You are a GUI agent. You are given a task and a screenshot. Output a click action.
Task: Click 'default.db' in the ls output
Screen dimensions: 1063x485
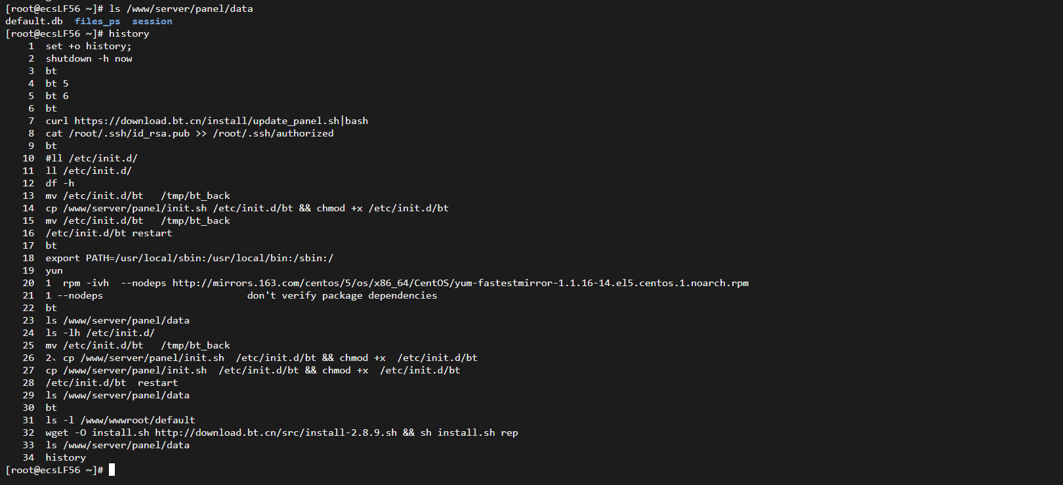click(34, 21)
